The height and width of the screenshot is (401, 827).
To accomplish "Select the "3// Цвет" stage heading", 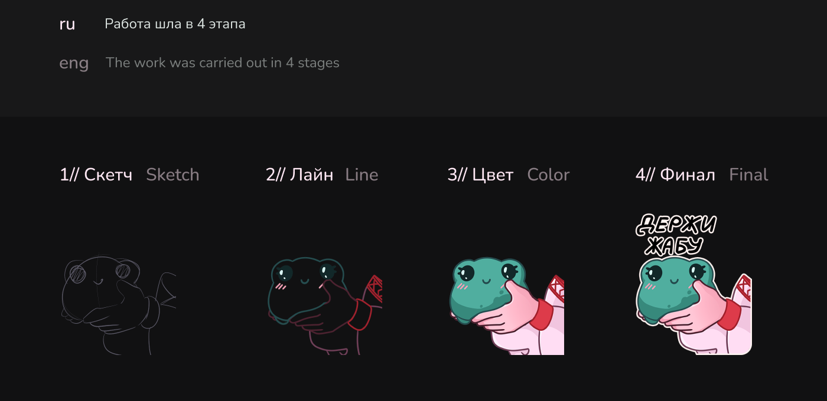I will [x=480, y=175].
